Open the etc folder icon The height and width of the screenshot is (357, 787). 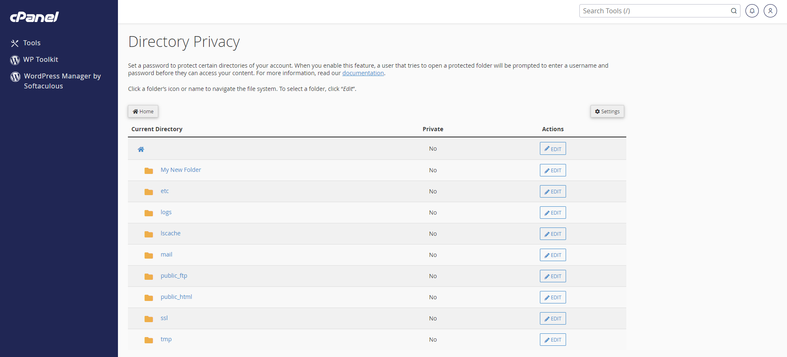149,192
